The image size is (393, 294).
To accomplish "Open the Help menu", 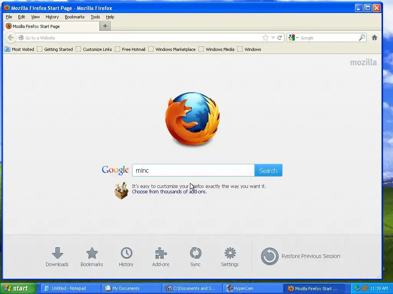I will click(x=110, y=17).
